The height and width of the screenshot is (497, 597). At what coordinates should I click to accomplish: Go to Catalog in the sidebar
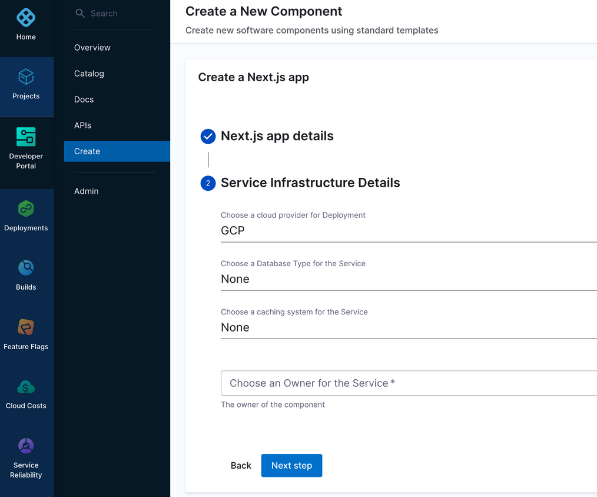coord(89,74)
